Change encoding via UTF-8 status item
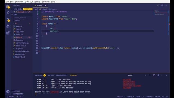 [x=138, y=97]
